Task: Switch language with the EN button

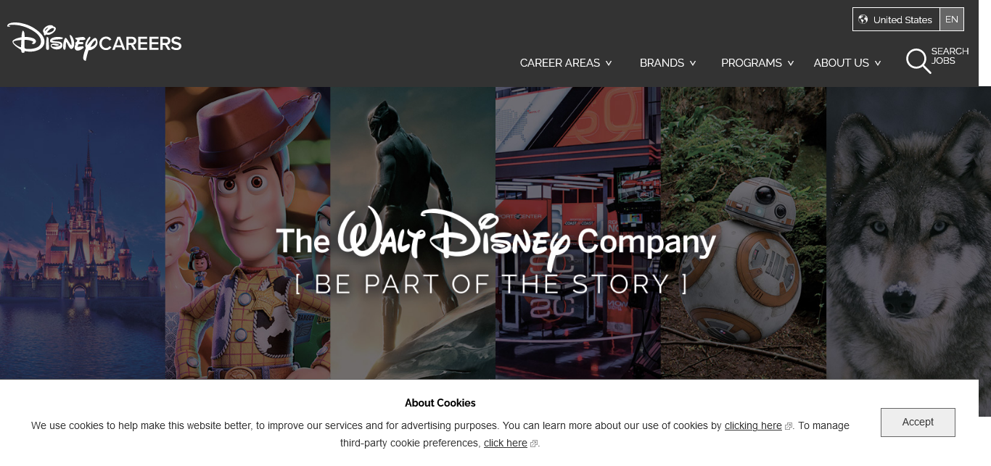Action: tap(952, 20)
